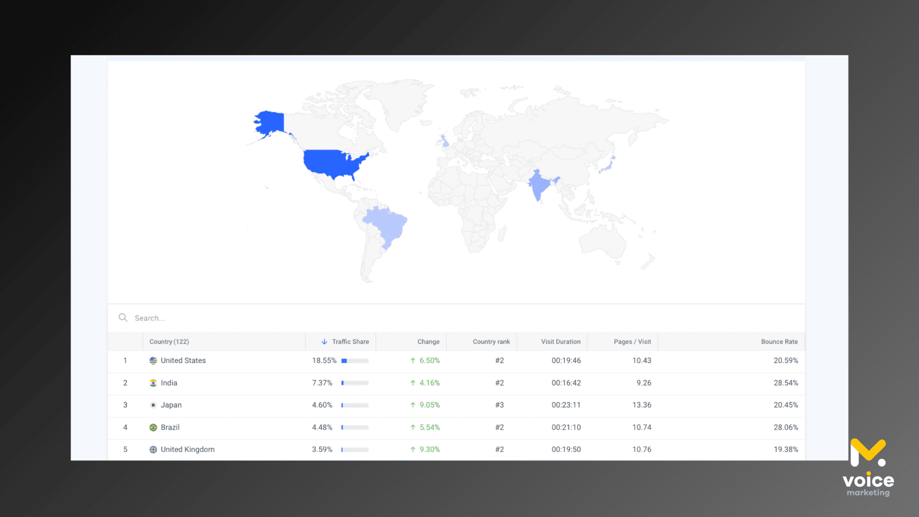Click the Country (122) column header
Image resolution: width=919 pixels, height=517 pixels.
169,342
